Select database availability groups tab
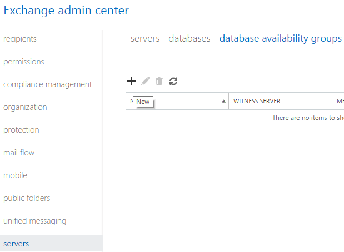The image size is (344, 252). [281, 38]
